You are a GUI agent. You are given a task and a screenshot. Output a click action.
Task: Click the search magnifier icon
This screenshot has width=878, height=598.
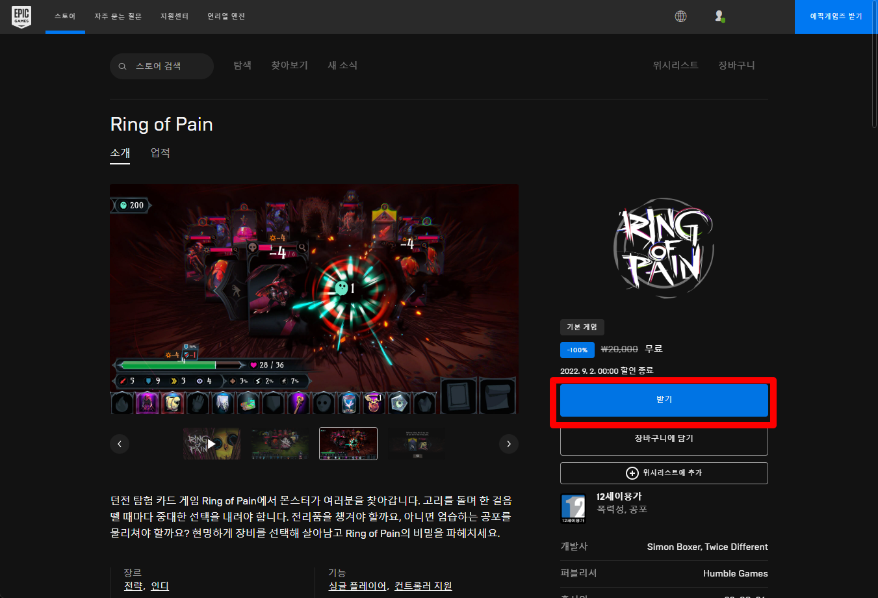click(x=122, y=66)
